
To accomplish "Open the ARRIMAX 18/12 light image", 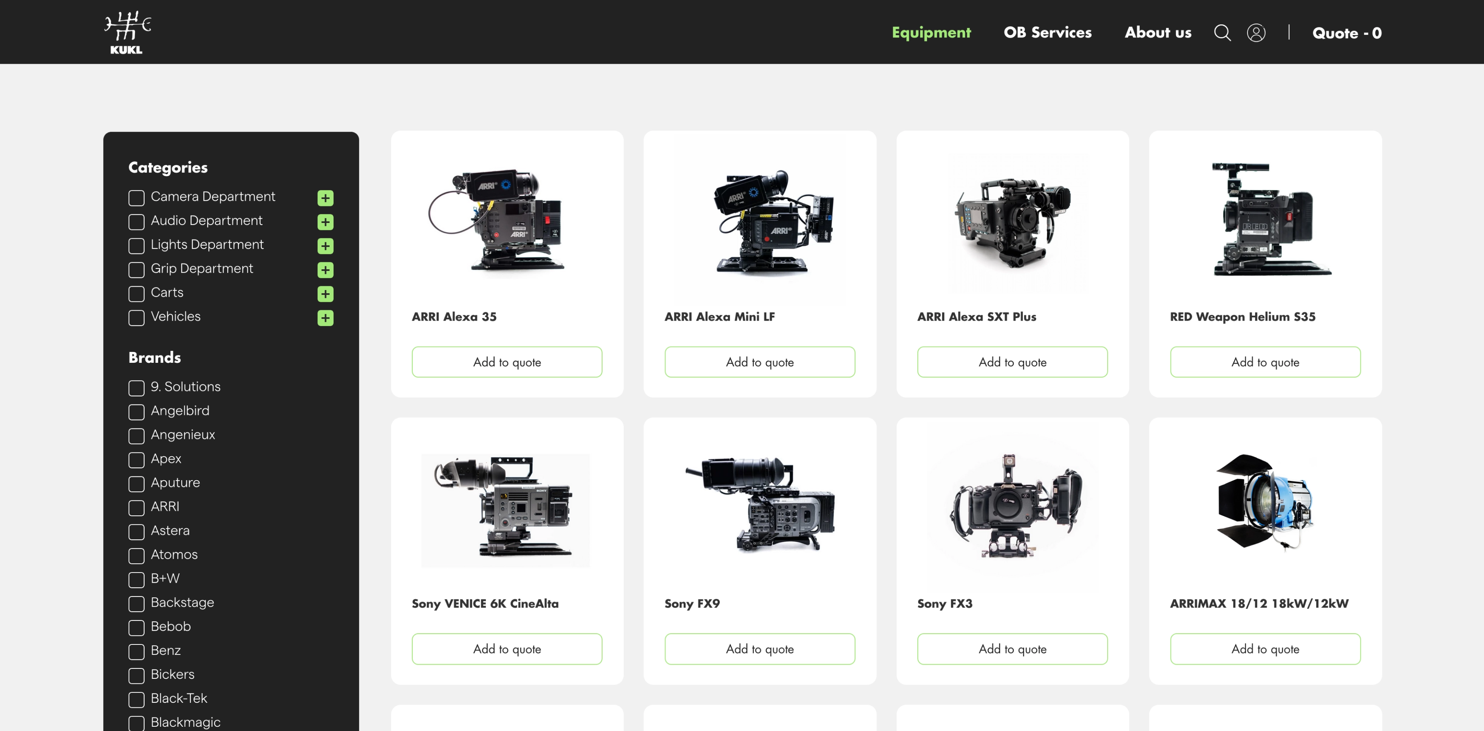I will tap(1265, 502).
